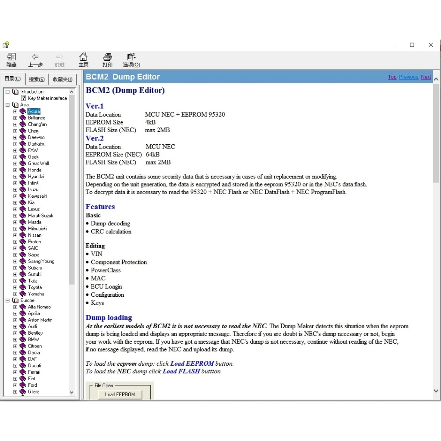The height and width of the screenshot is (441, 441).
Task: Follow the Previous link in header
Action: click(x=408, y=77)
